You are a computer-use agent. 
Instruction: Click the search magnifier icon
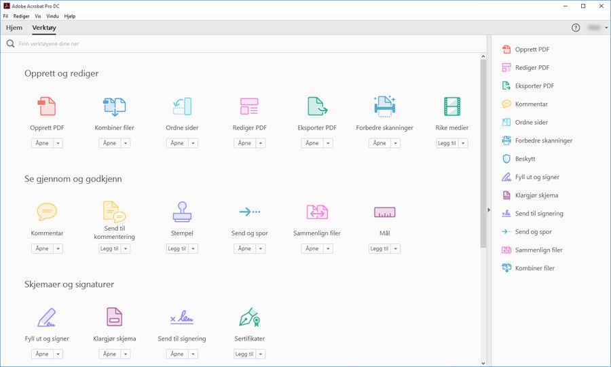[x=10, y=43]
